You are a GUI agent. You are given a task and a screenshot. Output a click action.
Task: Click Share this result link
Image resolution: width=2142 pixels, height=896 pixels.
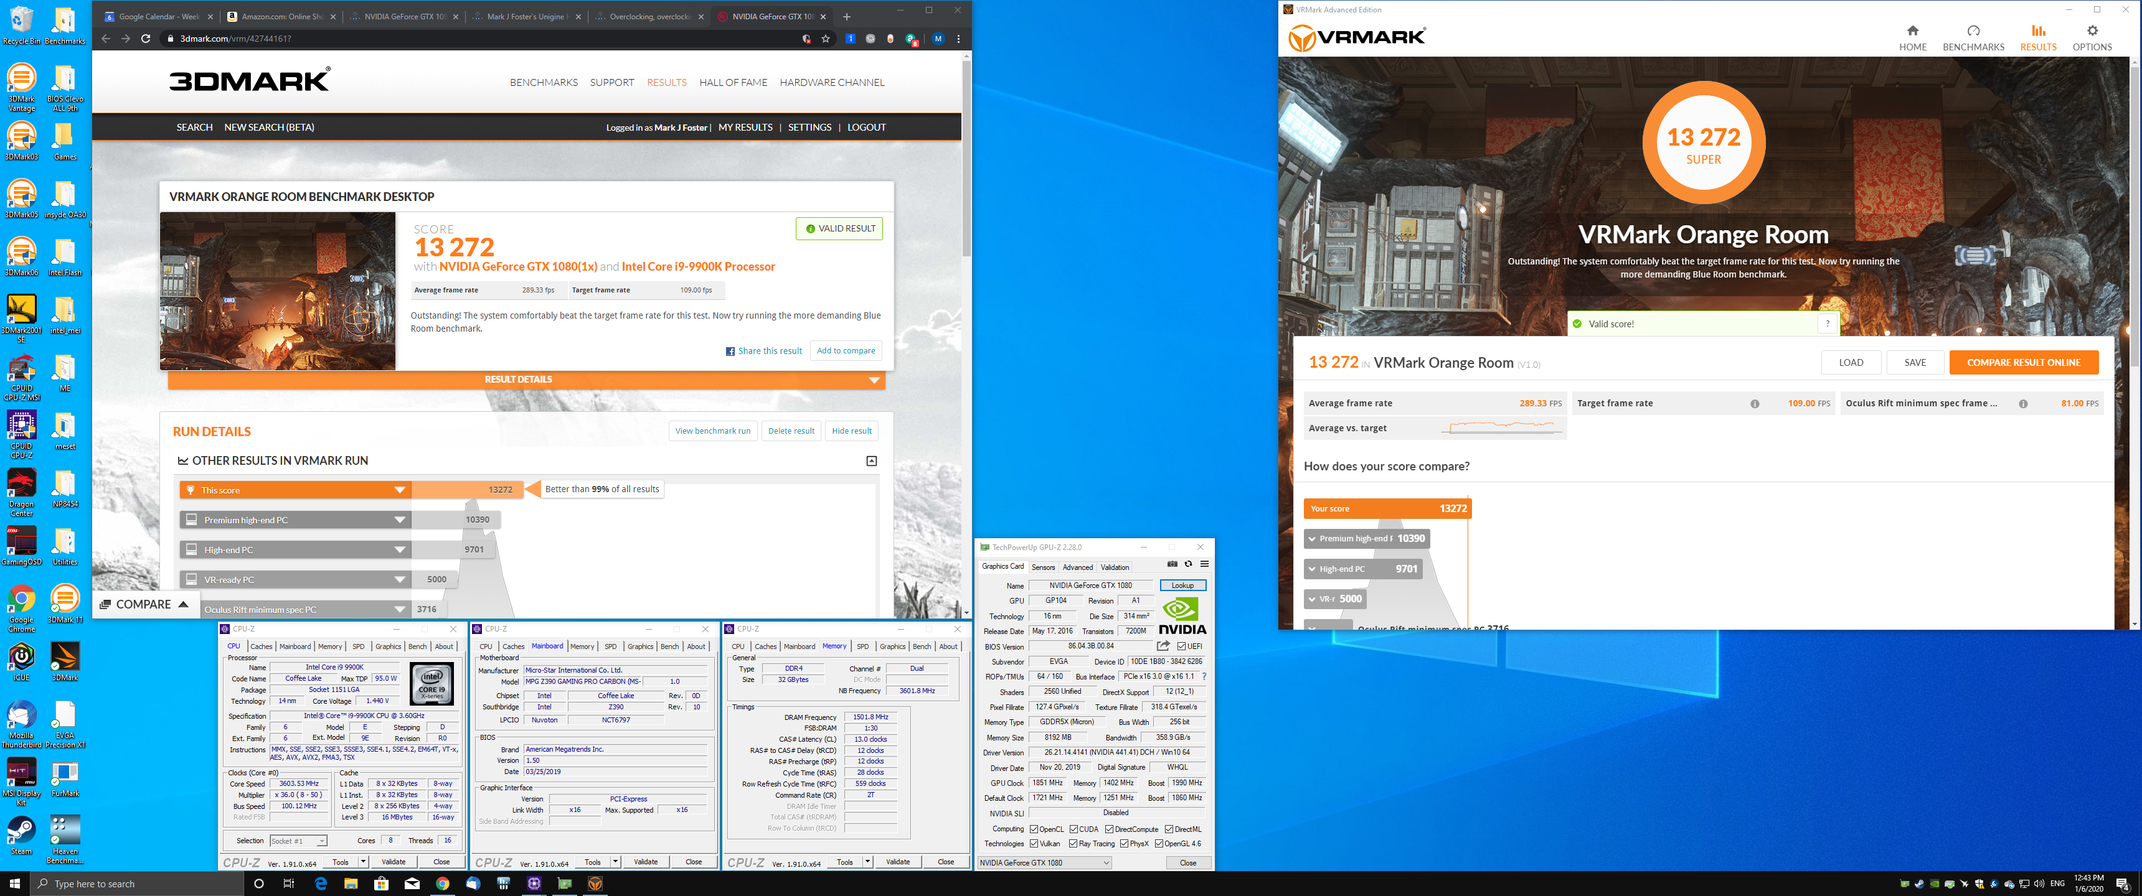pyautogui.click(x=763, y=351)
